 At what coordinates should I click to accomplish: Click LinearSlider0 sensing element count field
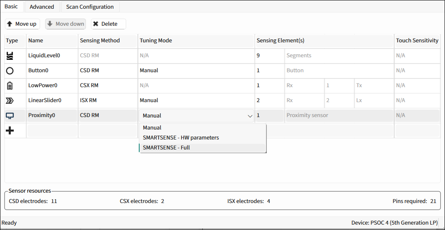coord(269,100)
